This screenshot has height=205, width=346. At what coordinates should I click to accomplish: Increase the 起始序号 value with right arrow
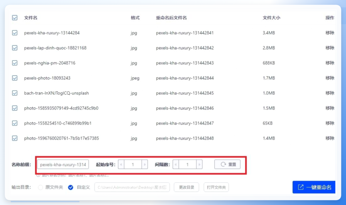145,165
